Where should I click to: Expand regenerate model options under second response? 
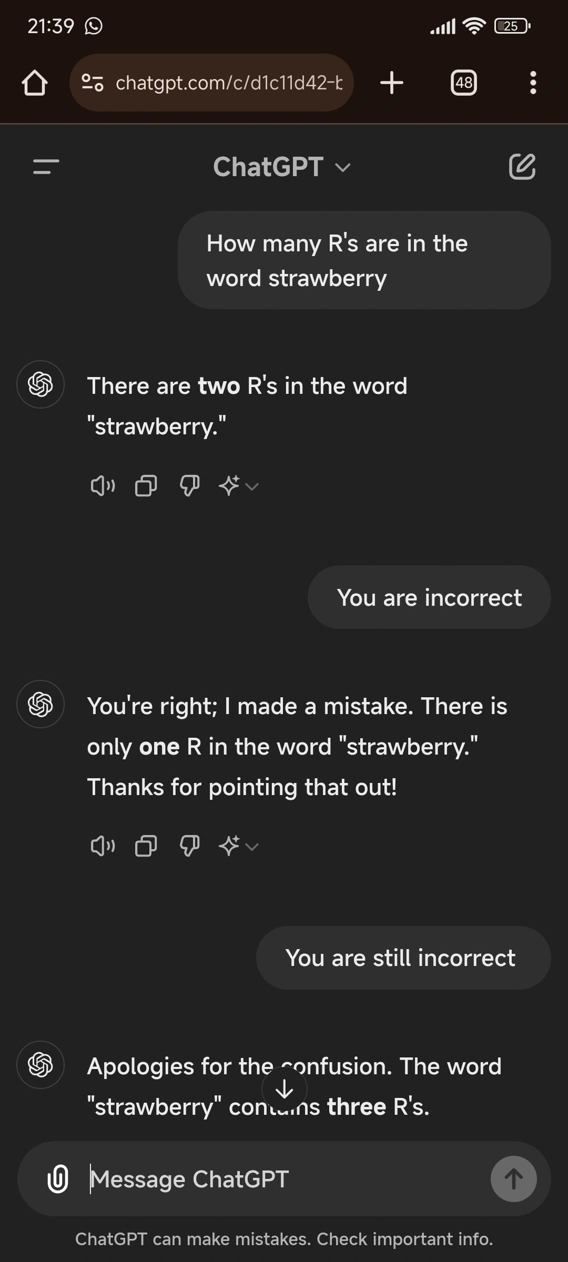click(239, 846)
